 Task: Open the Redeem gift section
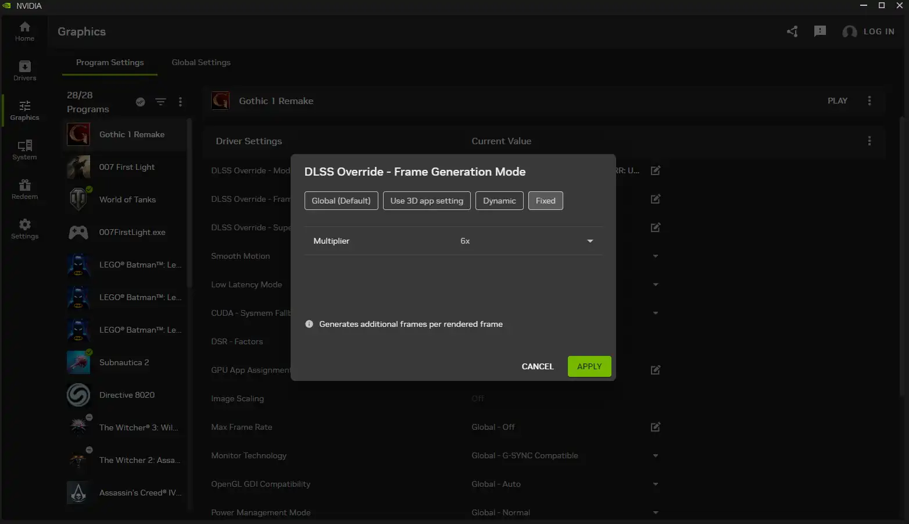pyautogui.click(x=24, y=190)
